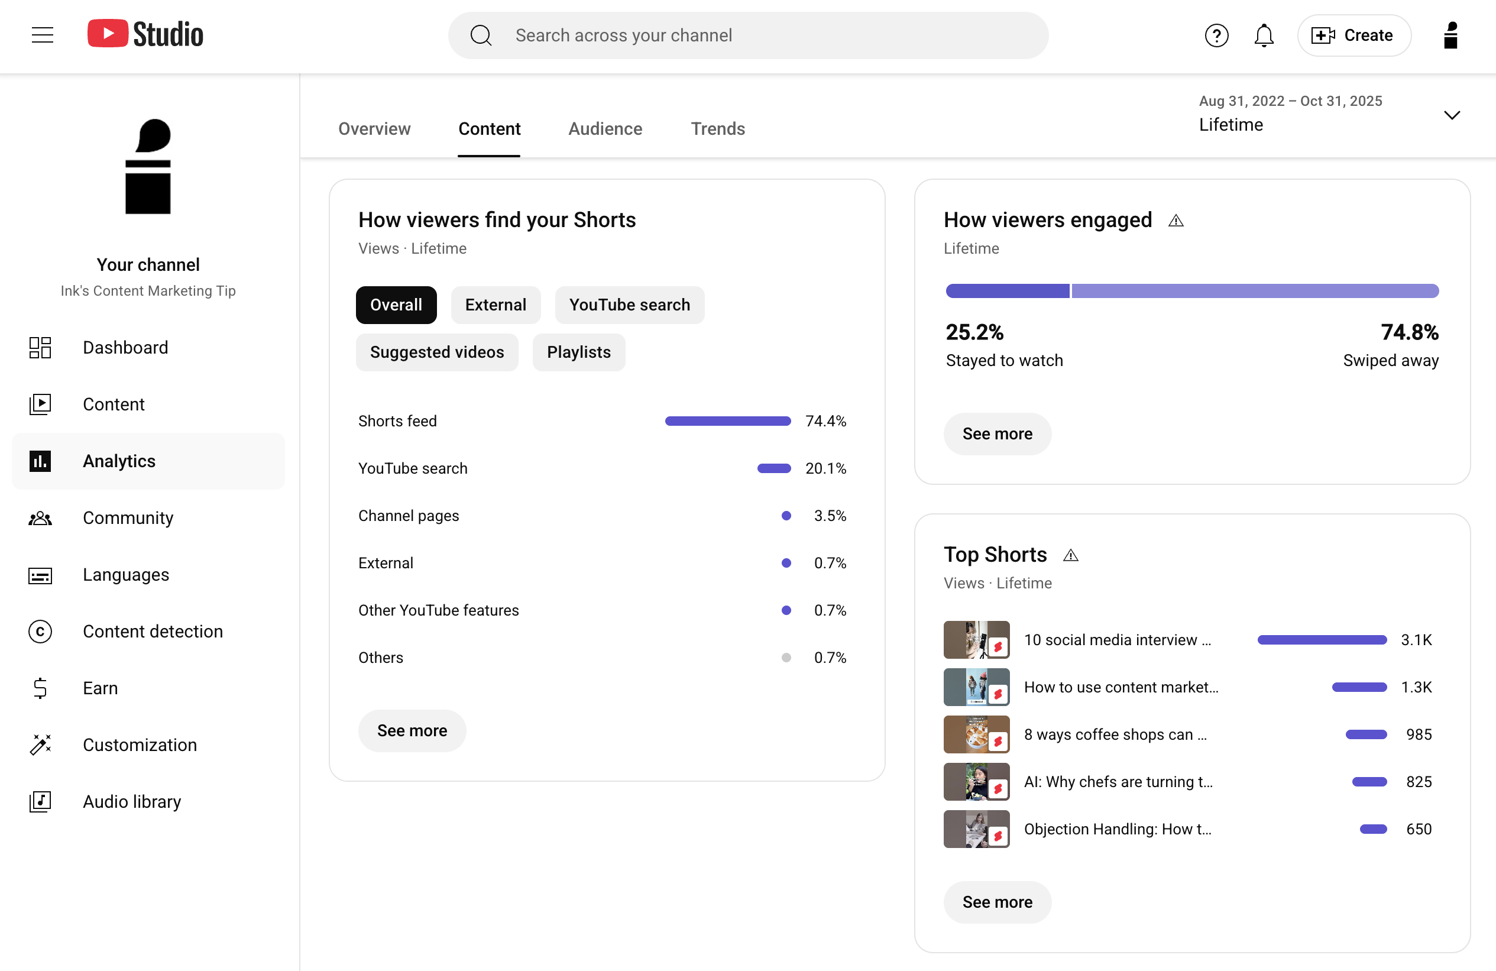Image resolution: width=1496 pixels, height=971 pixels.
Task: Enable the Suggested videos filter
Action: click(x=437, y=352)
